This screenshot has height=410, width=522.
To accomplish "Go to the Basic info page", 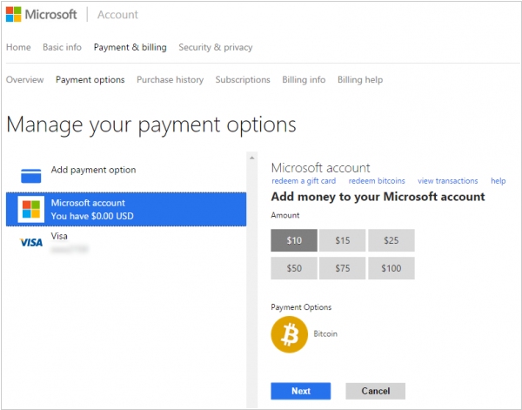I will pyautogui.click(x=62, y=47).
